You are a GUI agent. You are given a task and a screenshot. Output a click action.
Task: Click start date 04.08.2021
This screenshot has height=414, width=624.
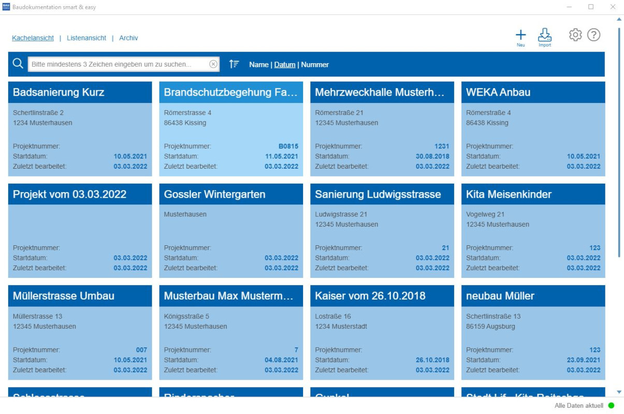282,360
